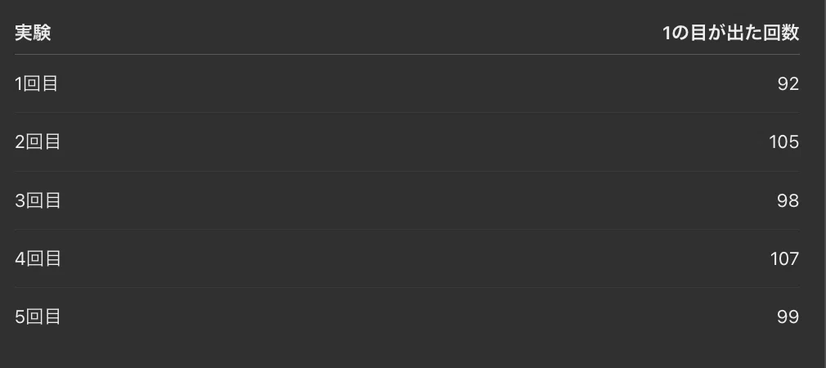Viewport: 826px width, 368px height.
Task: Click the value 99 in the table
Action: tap(788, 317)
